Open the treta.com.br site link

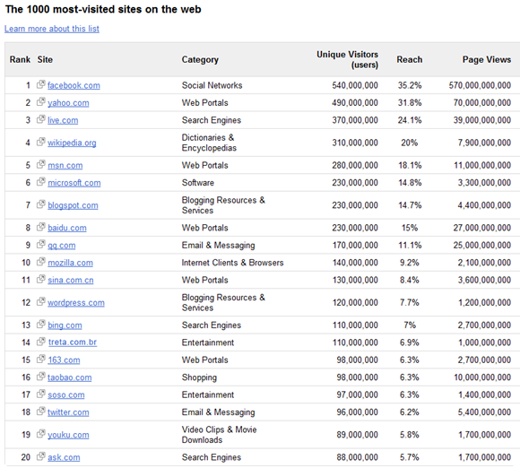click(73, 342)
